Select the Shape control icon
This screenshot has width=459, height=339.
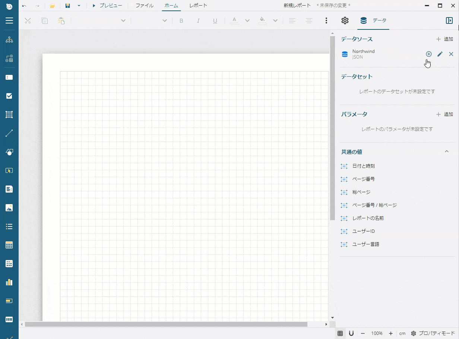[9, 152]
